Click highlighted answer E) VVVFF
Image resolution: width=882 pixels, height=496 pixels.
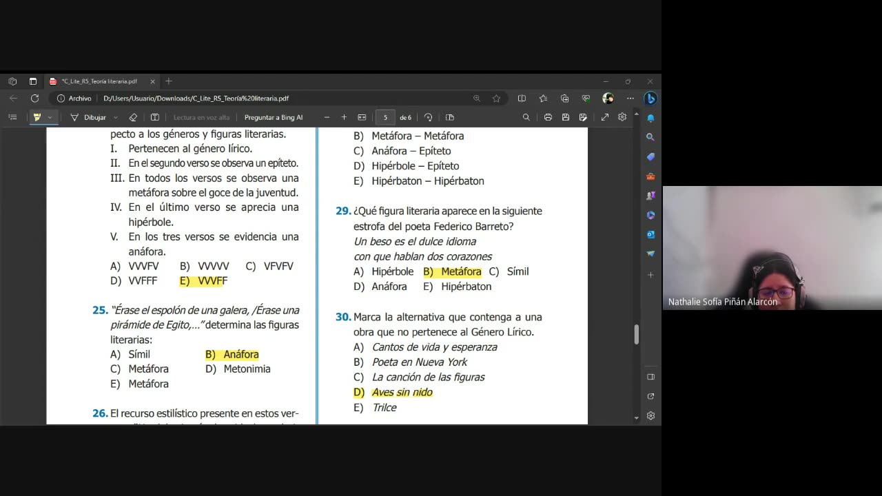[x=203, y=280]
